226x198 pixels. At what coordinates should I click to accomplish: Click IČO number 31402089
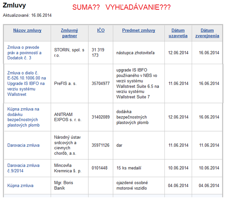pos(101,117)
